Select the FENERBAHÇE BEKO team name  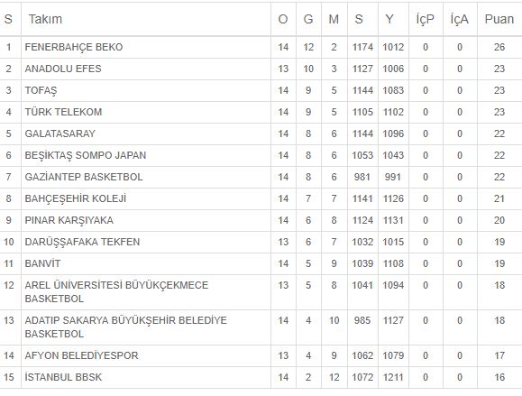click(x=74, y=47)
